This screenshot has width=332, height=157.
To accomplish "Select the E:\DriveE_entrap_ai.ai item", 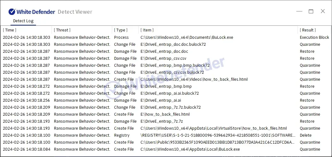I will pos(161,100).
